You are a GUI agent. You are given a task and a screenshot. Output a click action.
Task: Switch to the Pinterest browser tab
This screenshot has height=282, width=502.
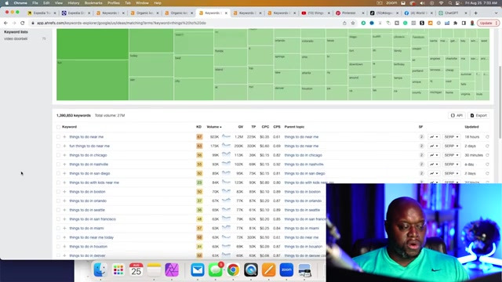click(x=349, y=13)
